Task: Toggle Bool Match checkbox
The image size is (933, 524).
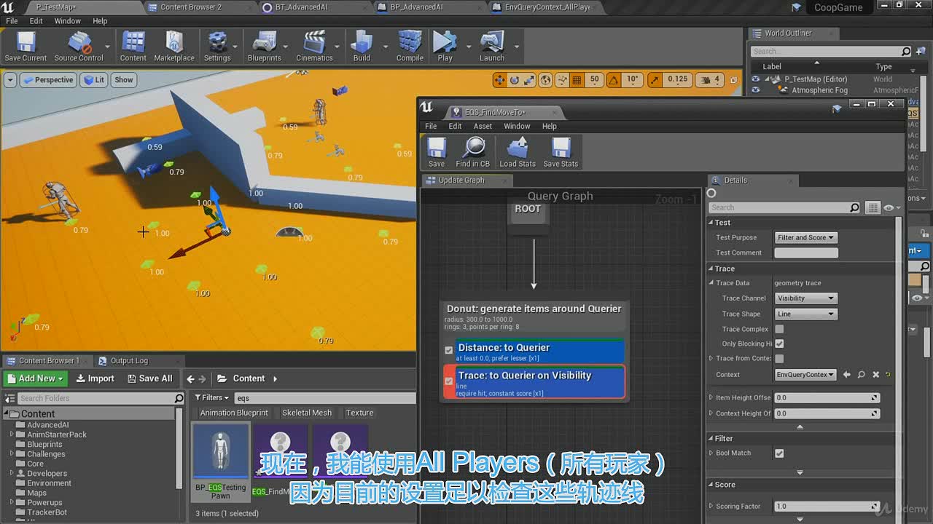Action: coord(779,453)
